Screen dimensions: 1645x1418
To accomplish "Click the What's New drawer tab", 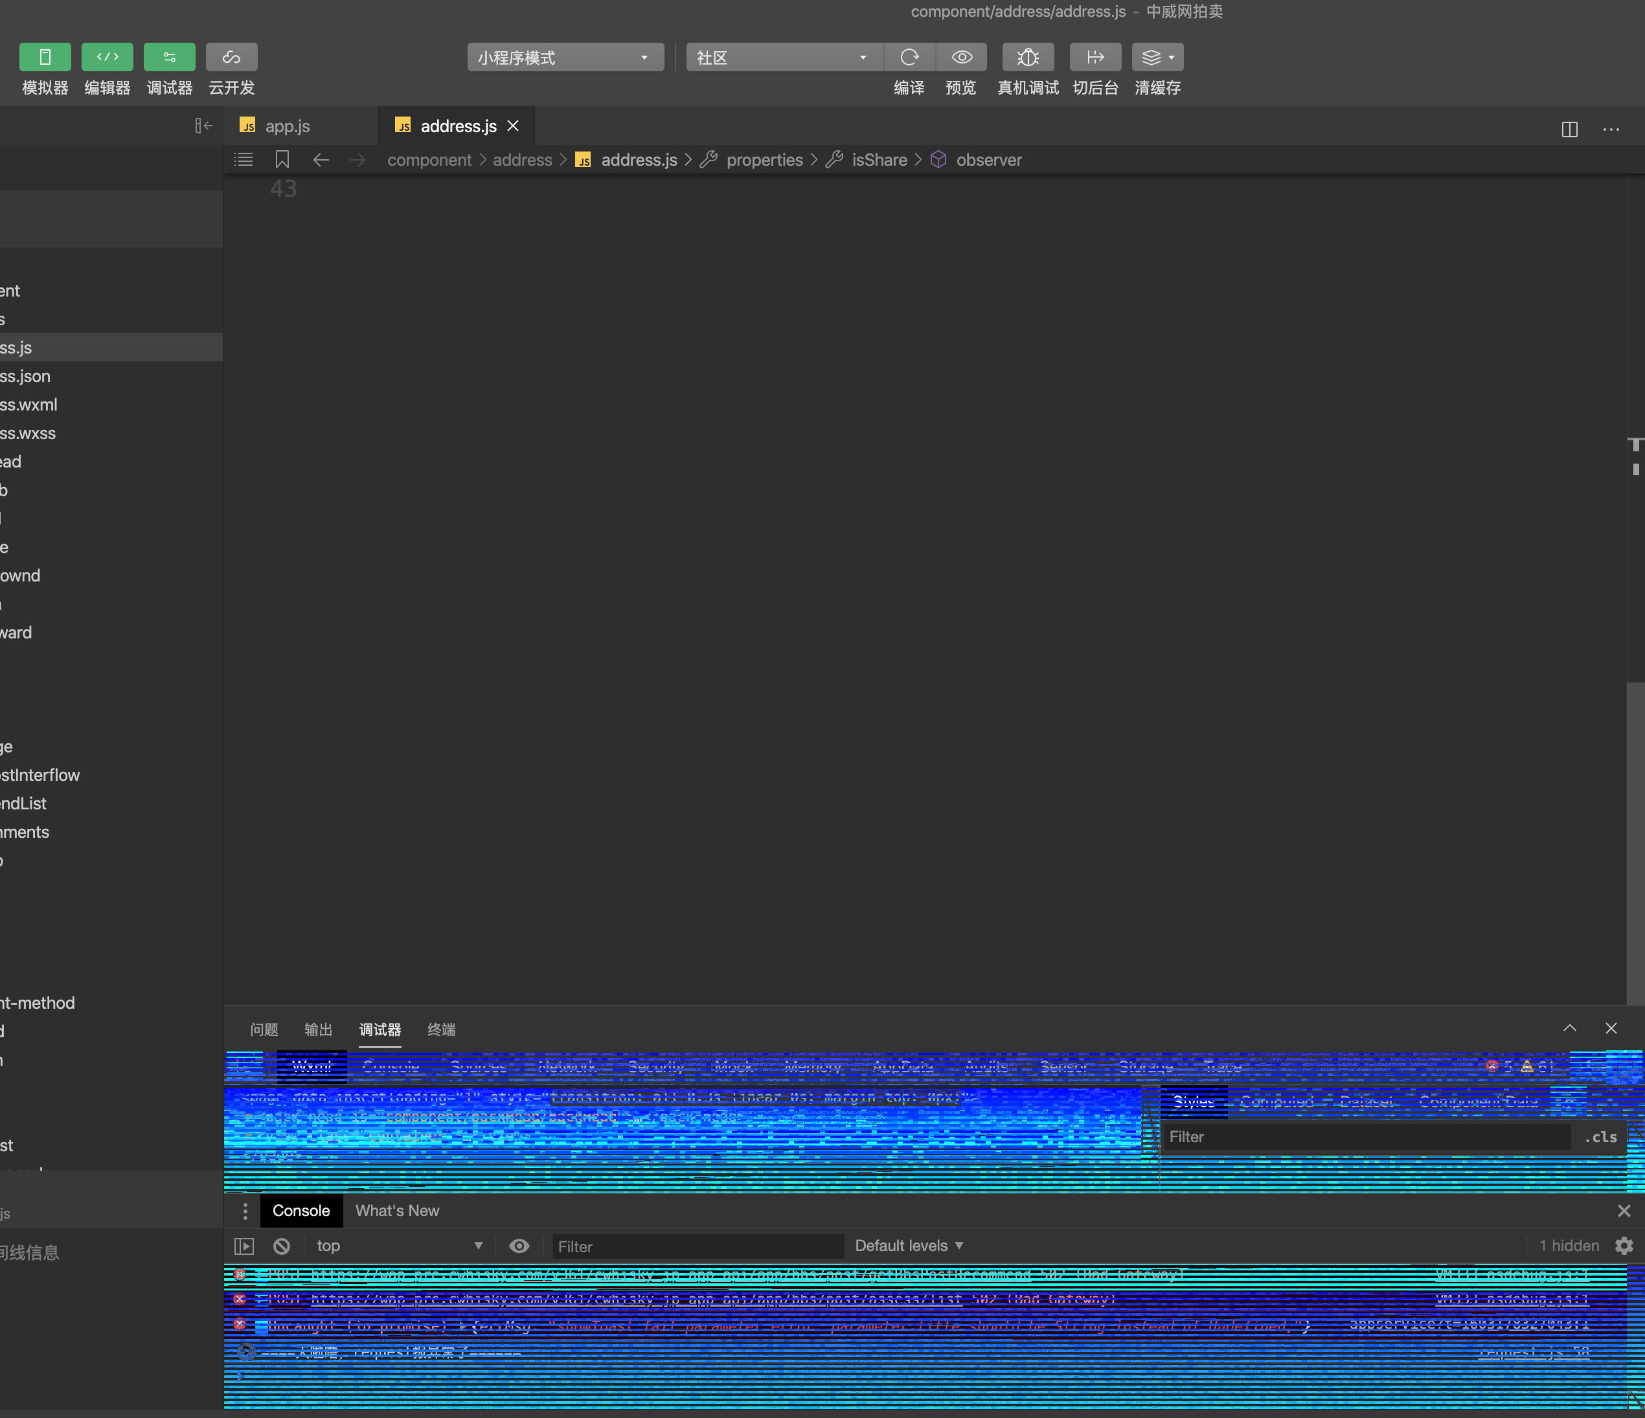I will [x=397, y=1211].
